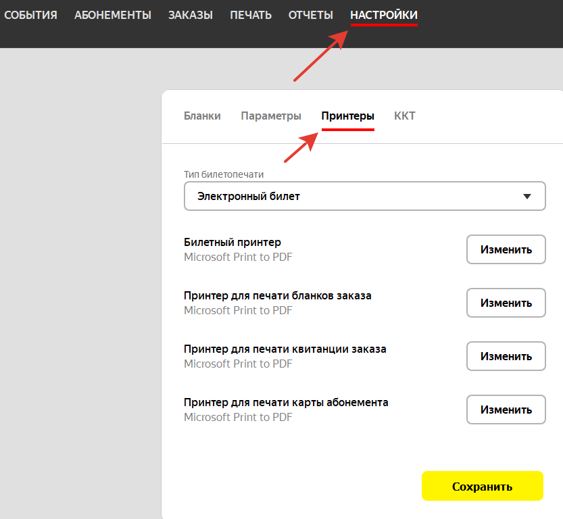Switch to the Бланки tab
563x519 pixels.
pyautogui.click(x=202, y=116)
